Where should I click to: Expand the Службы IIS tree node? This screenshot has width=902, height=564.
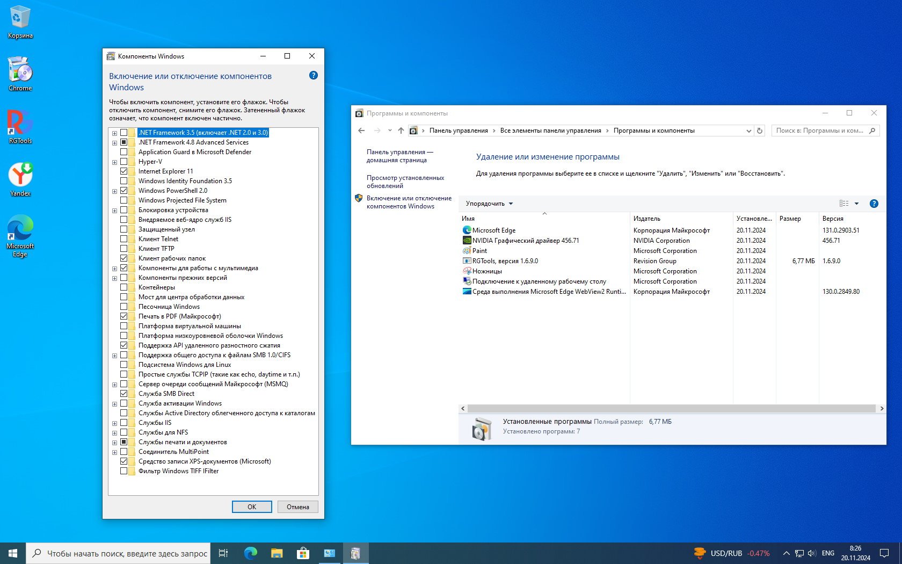click(x=114, y=423)
